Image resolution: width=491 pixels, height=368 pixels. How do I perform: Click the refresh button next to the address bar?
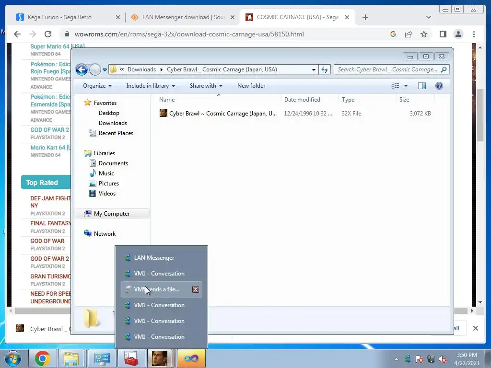pos(325,69)
